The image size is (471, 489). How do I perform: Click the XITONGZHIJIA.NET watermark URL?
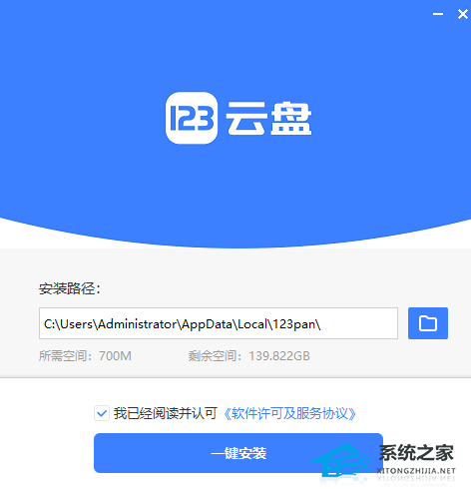pyautogui.click(x=416, y=471)
